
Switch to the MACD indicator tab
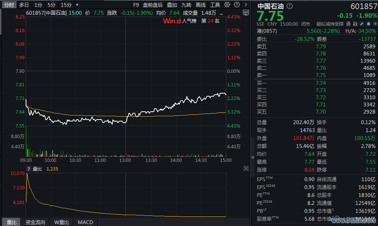(x=85, y=222)
